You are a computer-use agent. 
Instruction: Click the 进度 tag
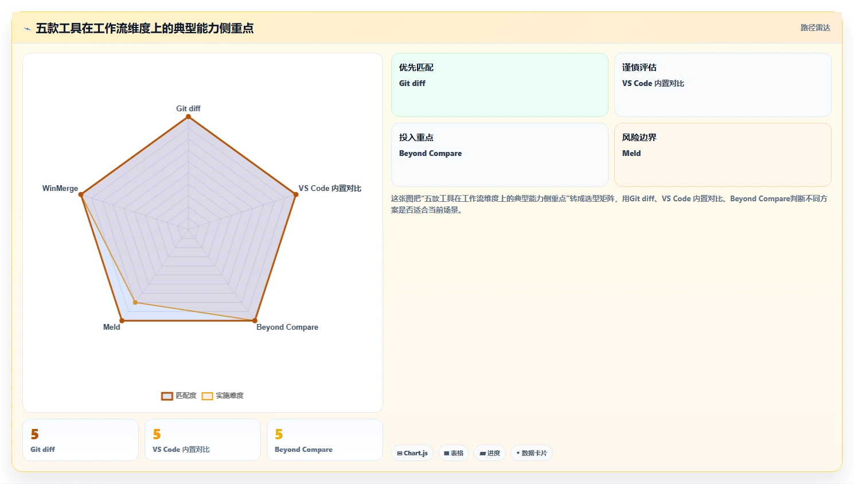(490, 453)
